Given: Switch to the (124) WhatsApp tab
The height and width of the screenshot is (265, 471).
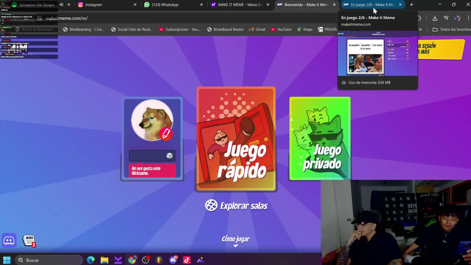Looking at the screenshot, I should point(173,5).
